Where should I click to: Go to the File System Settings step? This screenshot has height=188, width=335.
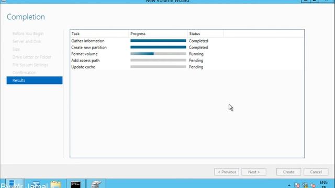pyautogui.click(x=30, y=65)
